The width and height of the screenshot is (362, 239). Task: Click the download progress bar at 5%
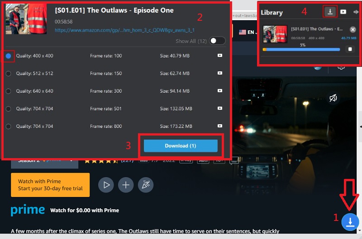(x=301, y=49)
